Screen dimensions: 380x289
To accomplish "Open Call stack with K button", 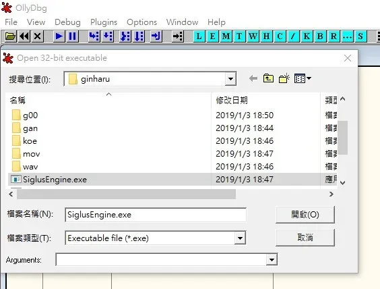I will click(307, 36).
